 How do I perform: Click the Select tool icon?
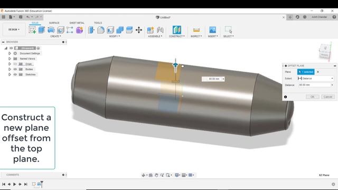coord(228,30)
